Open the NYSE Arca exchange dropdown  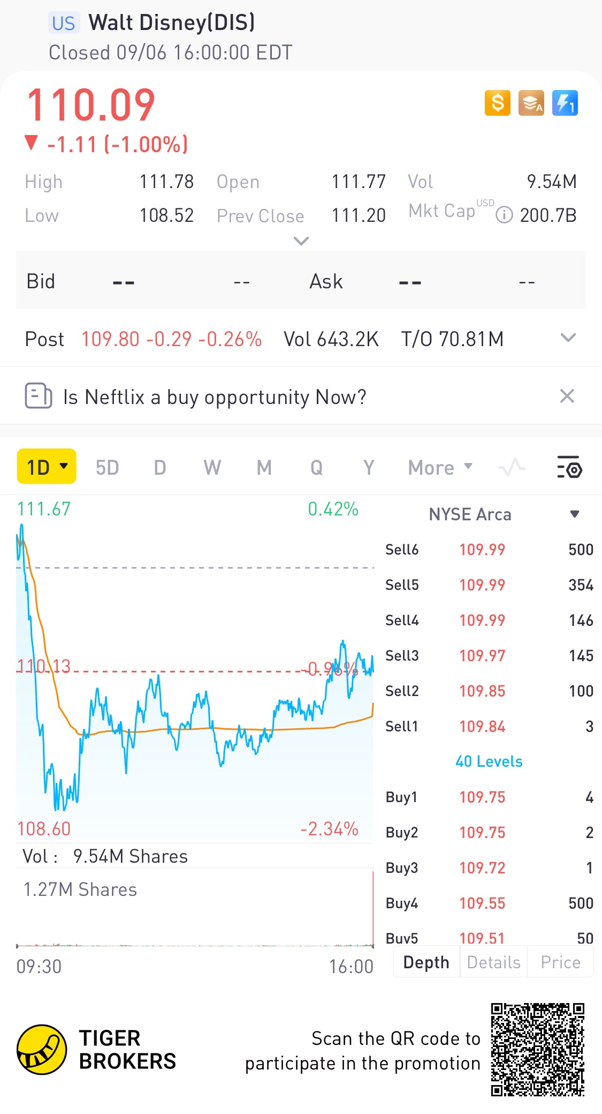click(575, 514)
